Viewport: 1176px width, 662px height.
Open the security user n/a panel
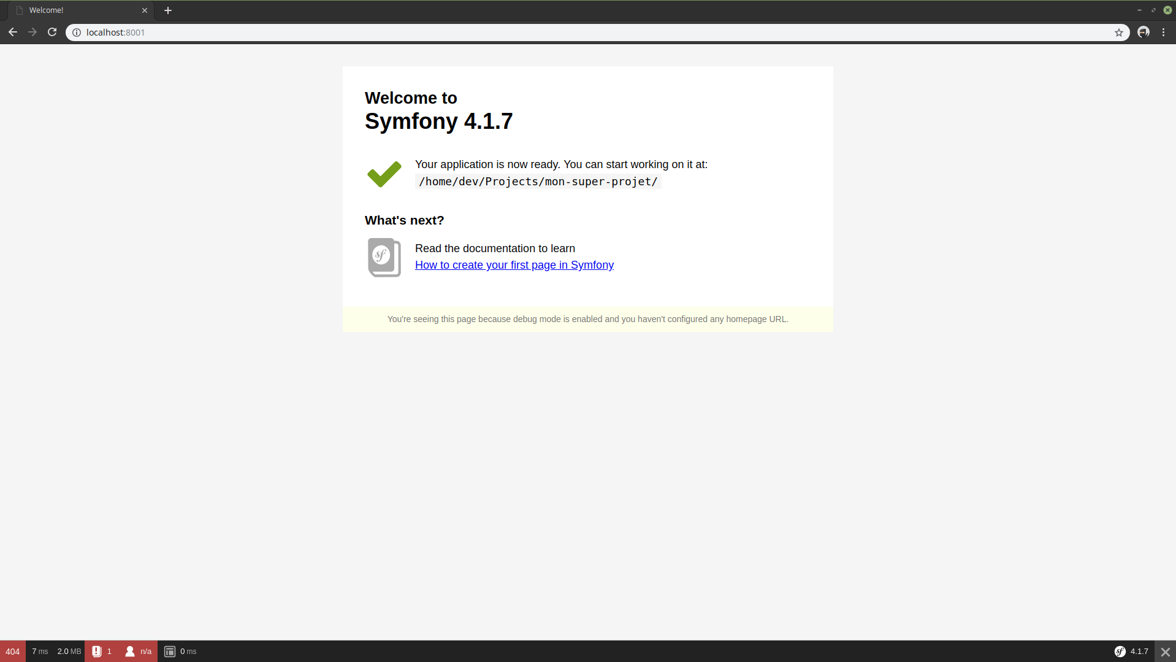point(139,652)
